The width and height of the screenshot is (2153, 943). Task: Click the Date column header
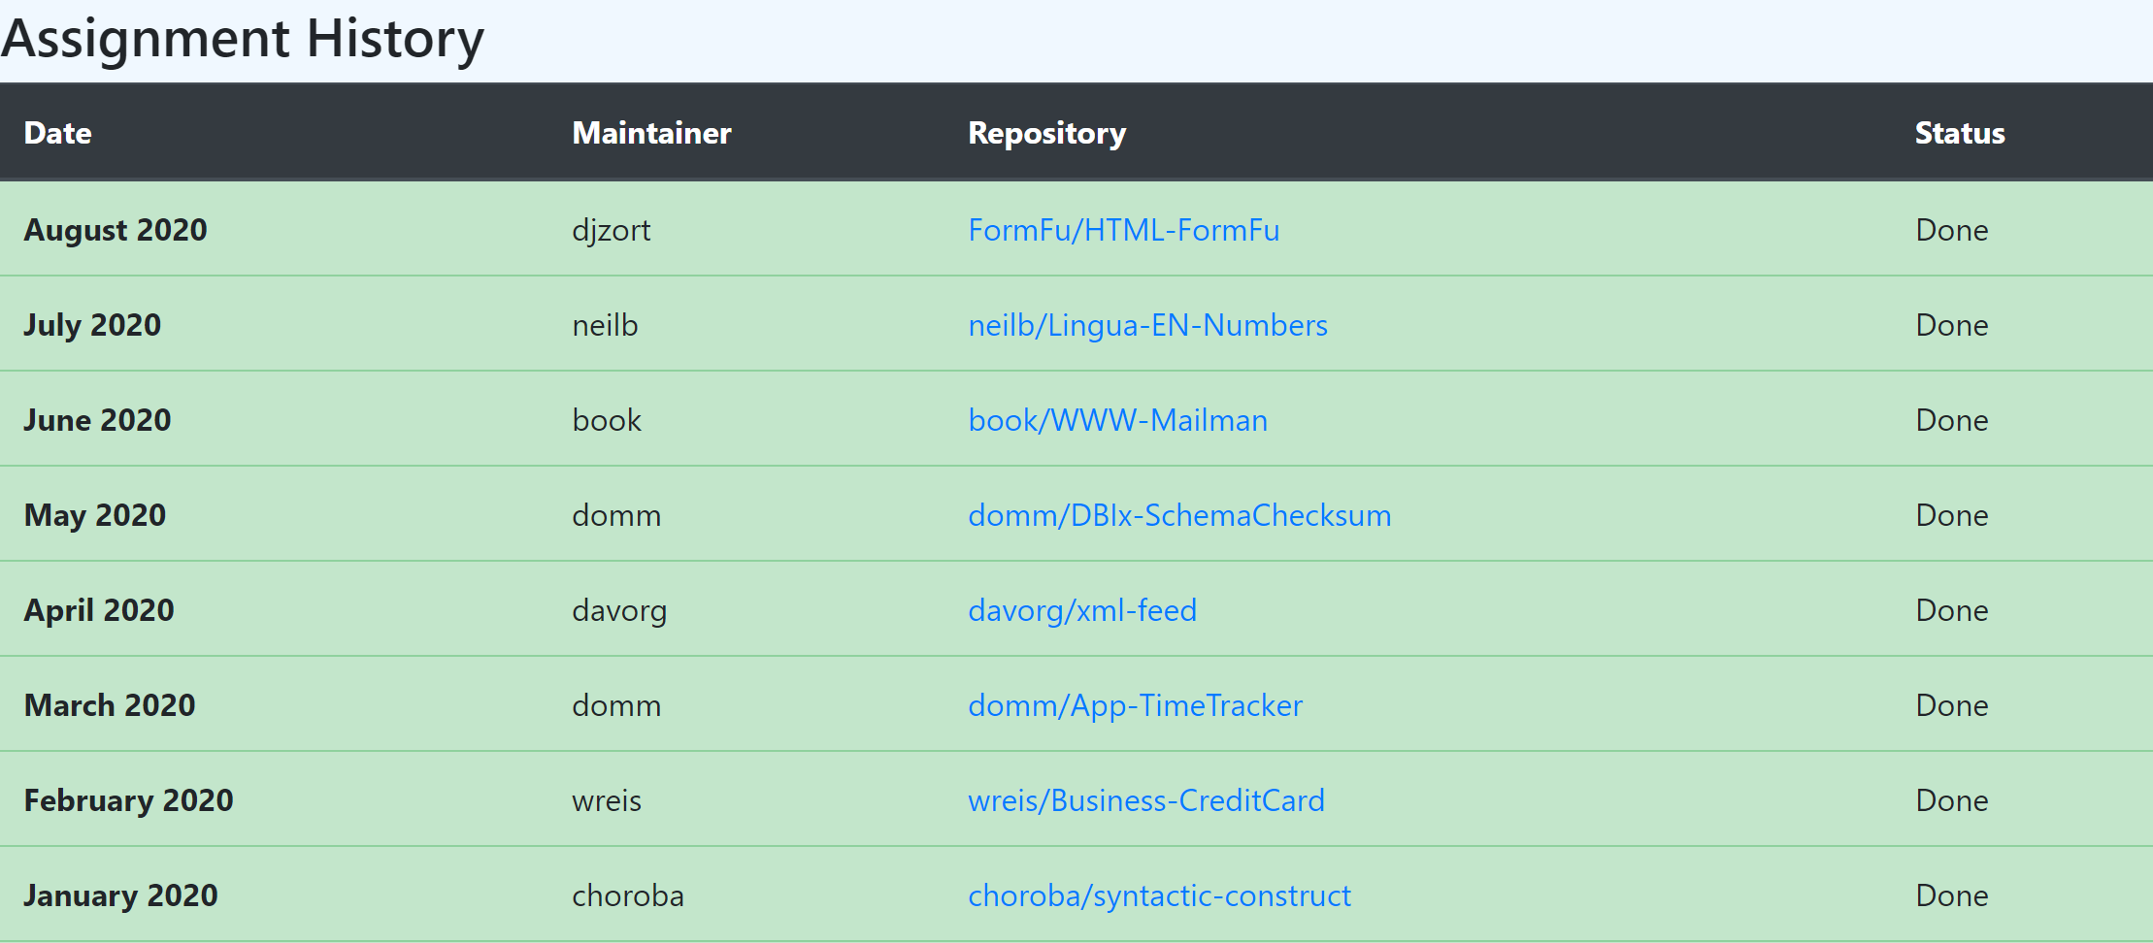[58, 133]
